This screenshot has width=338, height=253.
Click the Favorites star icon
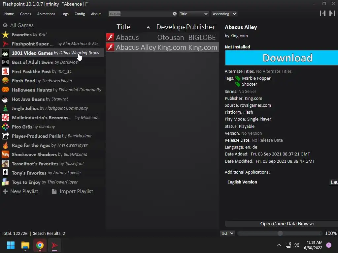tap(5, 35)
